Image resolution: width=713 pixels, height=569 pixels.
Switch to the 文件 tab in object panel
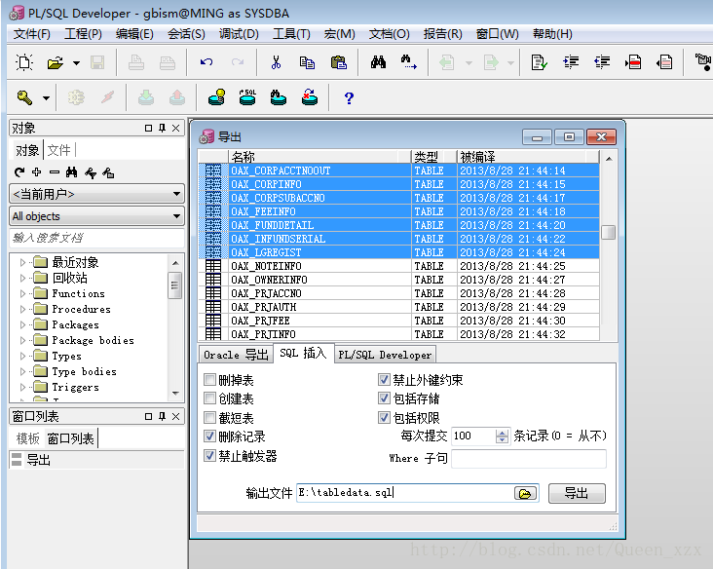59,150
